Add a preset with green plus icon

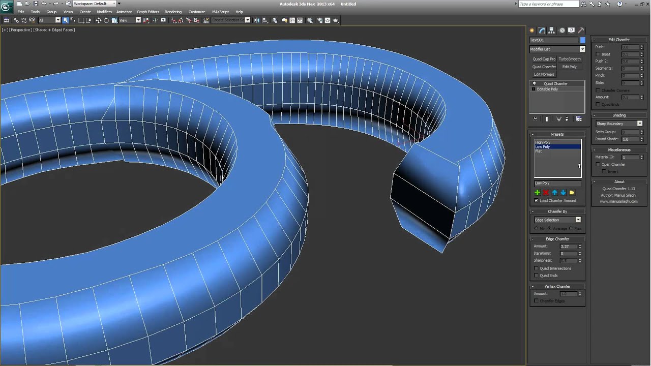coord(538,193)
